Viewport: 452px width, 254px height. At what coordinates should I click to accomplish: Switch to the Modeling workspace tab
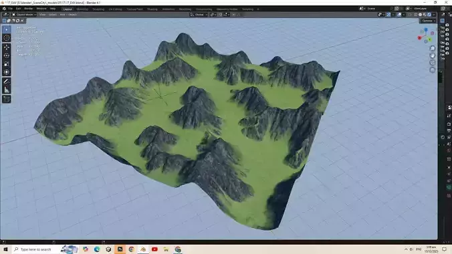82,9
